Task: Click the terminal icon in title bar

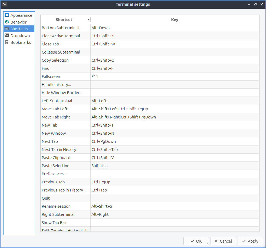Action: coord(4,4)
